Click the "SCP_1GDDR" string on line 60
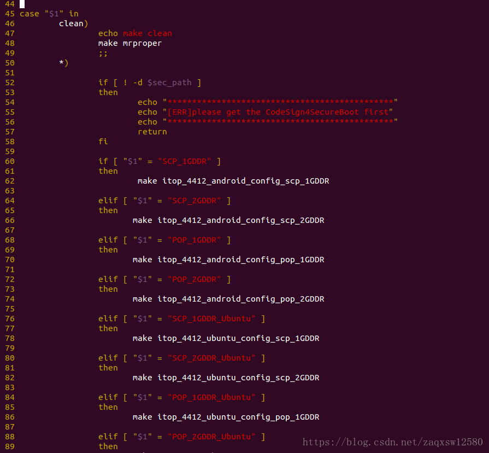 click(184, 161)
